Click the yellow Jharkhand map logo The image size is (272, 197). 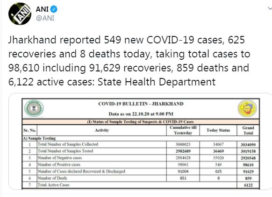tap(247, 109)
